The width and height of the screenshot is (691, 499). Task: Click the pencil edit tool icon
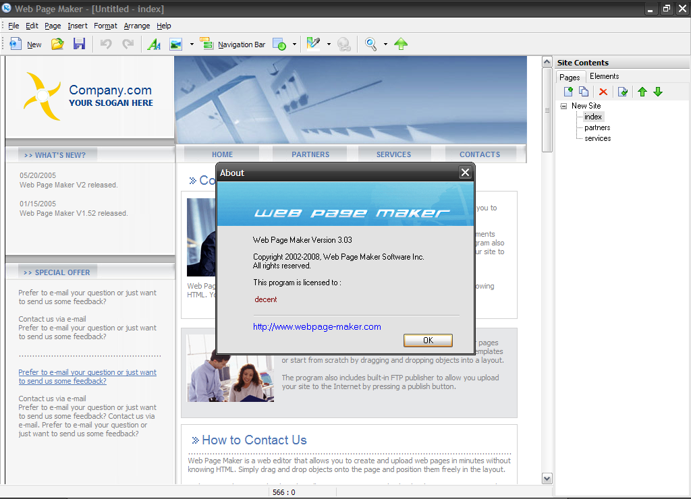[313, 44]
